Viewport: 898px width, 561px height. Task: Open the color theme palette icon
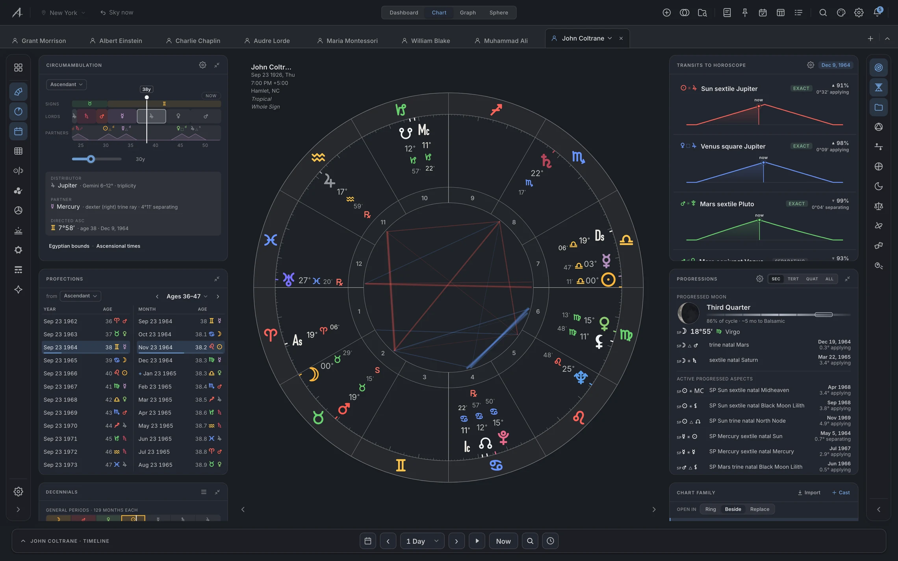pos(841,13)
